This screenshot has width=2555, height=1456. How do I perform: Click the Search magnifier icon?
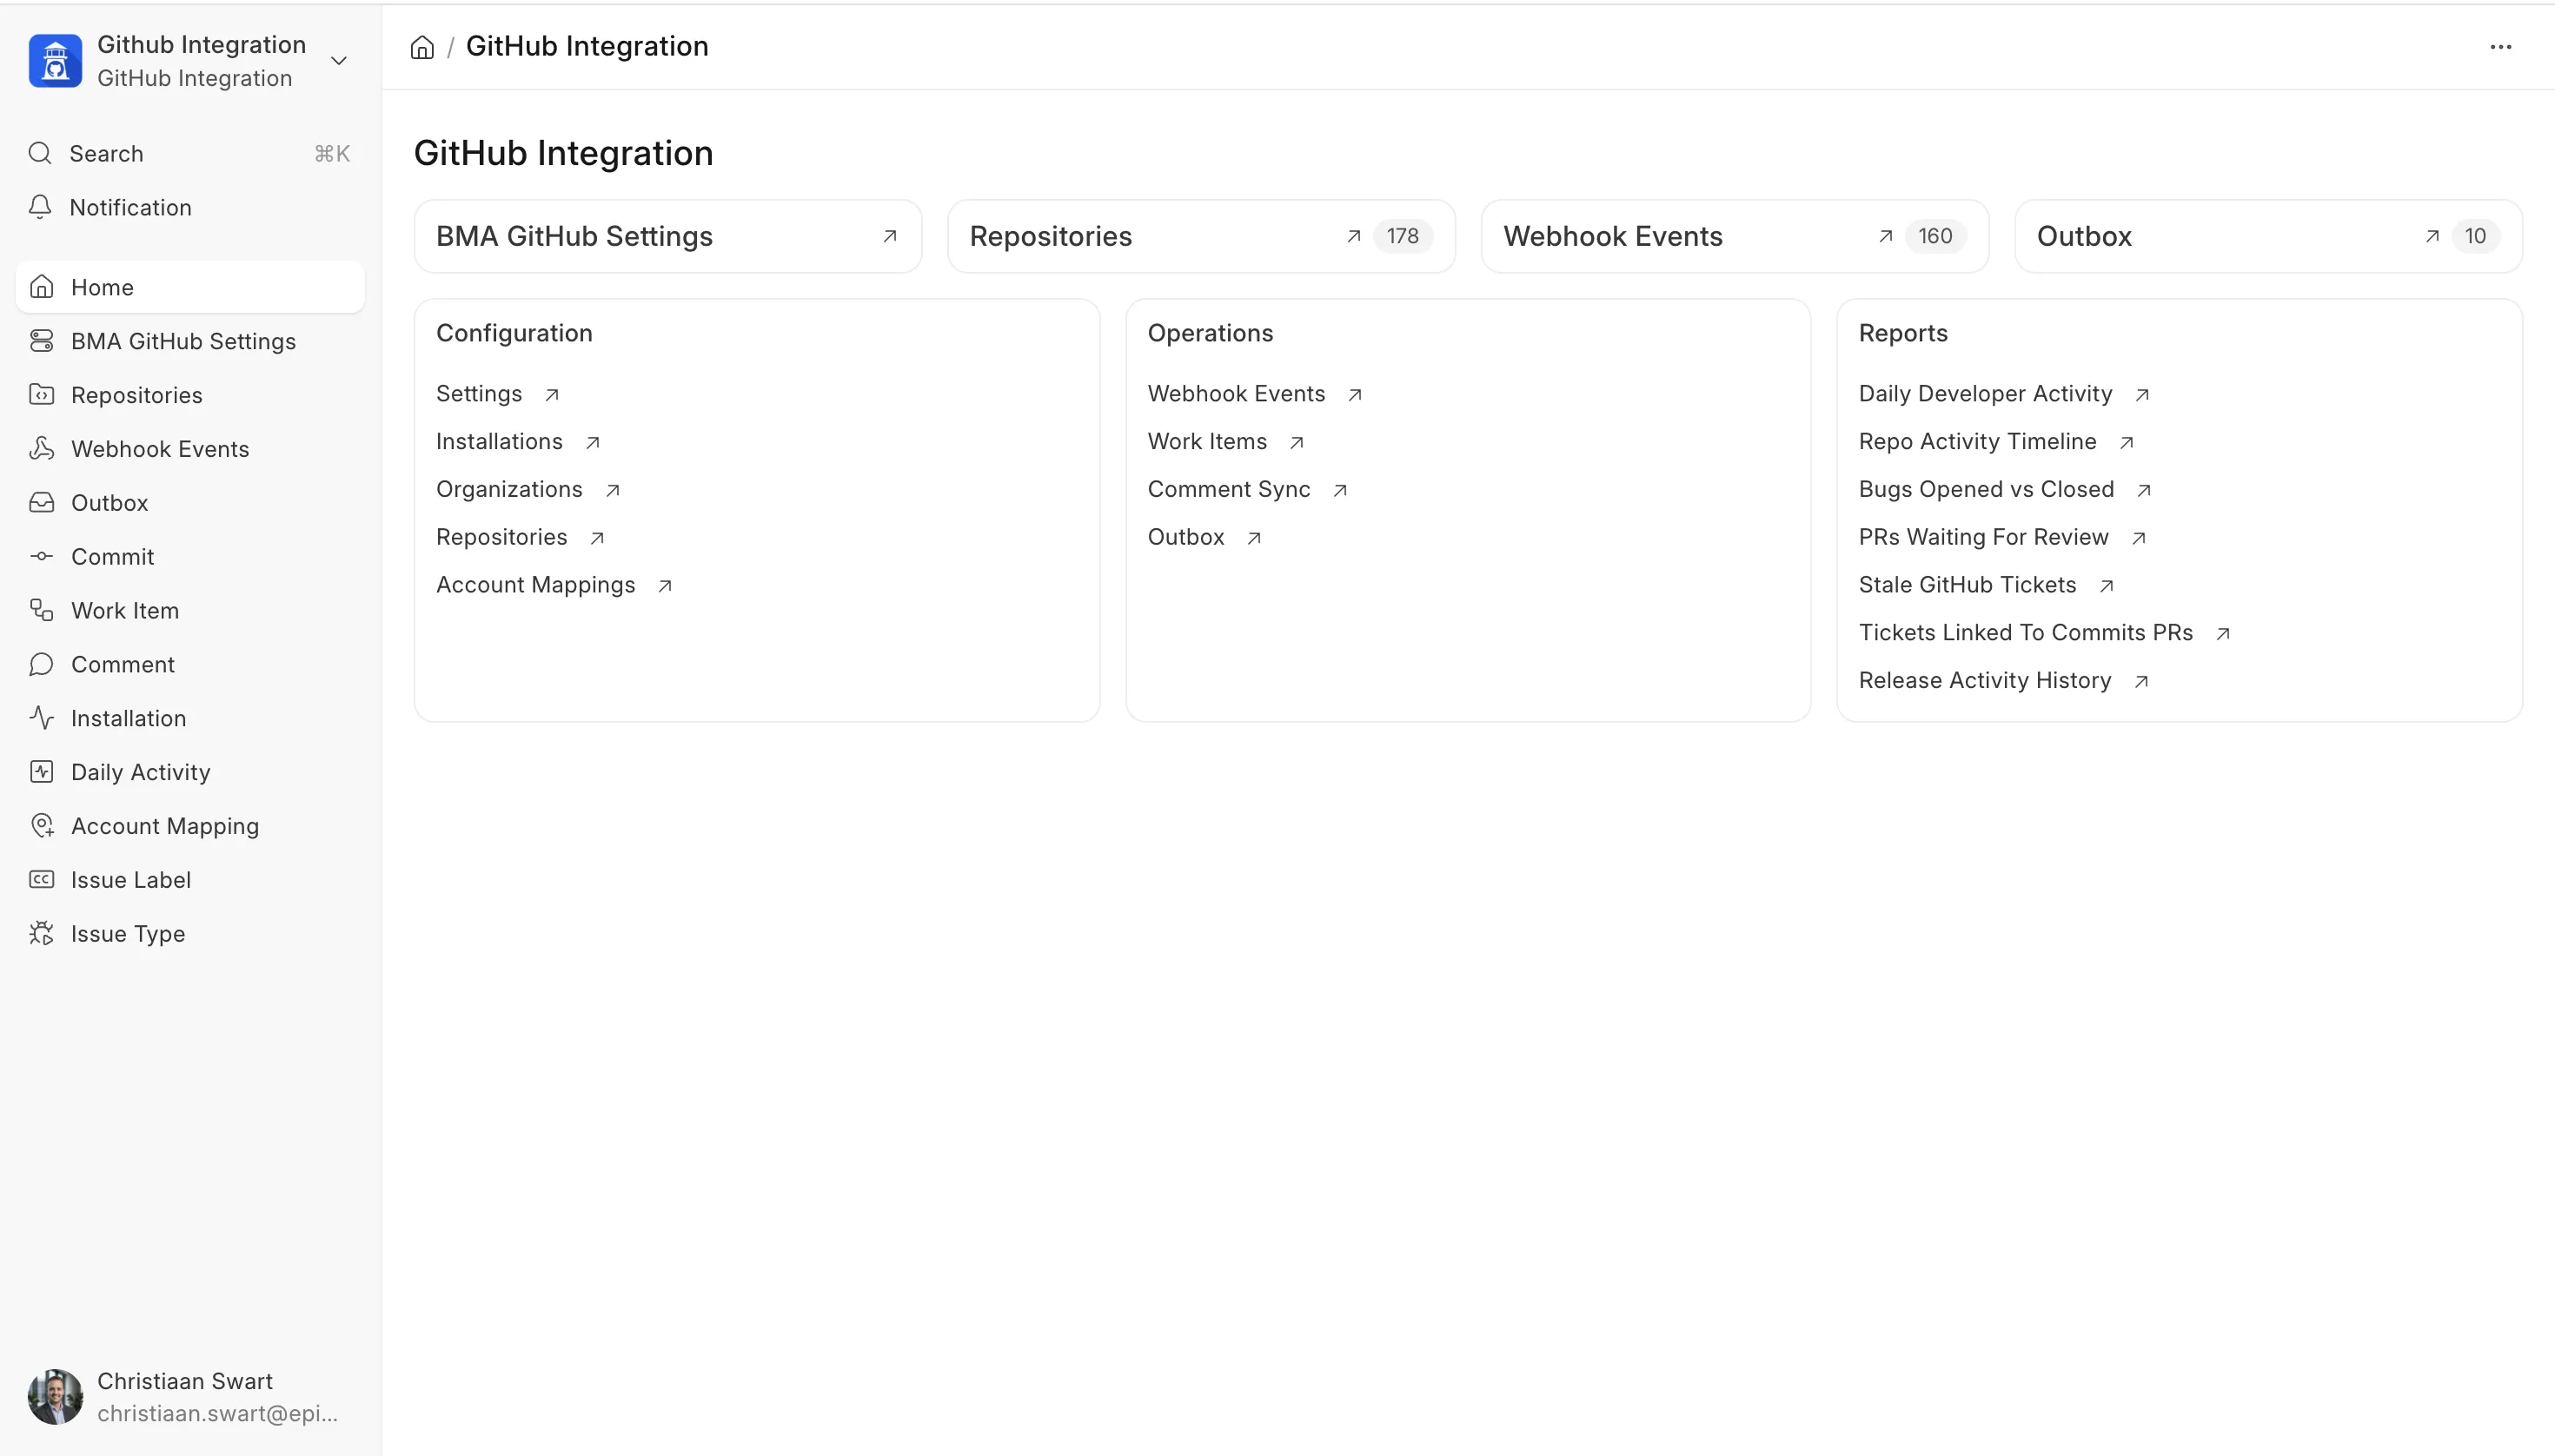[x=40, y=153]
